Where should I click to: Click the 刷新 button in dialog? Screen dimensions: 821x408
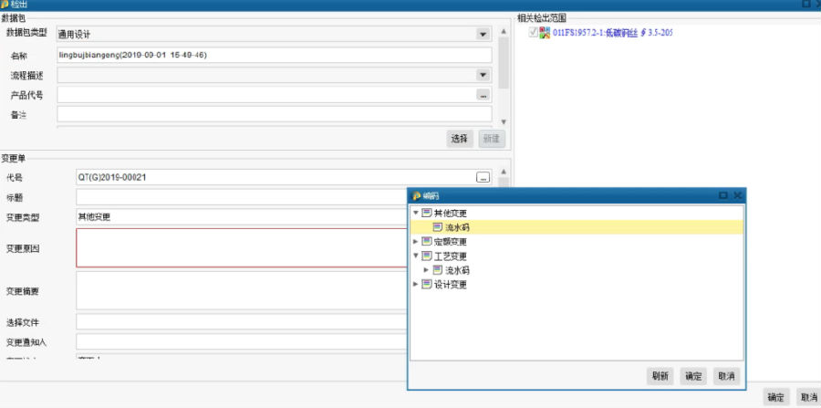coord(660,376)
